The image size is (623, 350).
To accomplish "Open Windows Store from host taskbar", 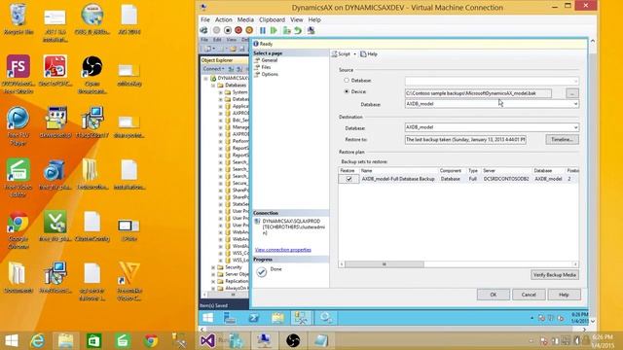I will click(93, 340).
